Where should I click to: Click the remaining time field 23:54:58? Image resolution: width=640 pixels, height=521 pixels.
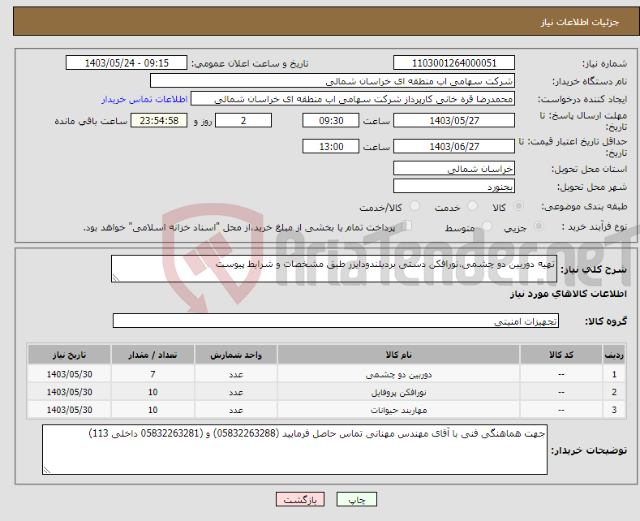[x=159, y=120]
